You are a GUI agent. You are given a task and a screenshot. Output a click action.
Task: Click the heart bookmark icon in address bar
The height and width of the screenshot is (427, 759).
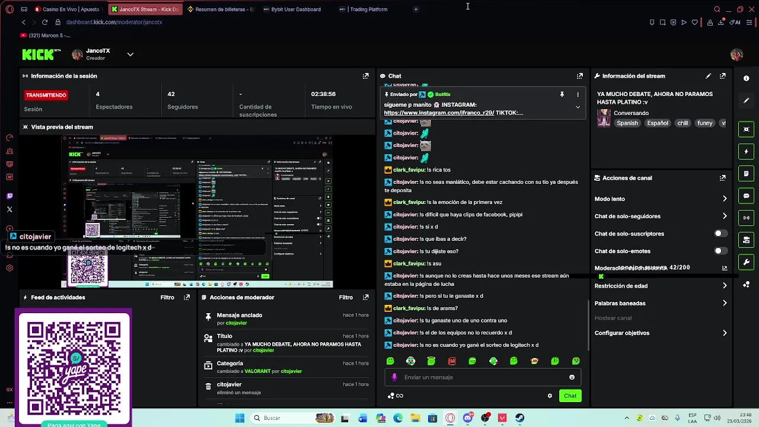(x=694, y=23)
